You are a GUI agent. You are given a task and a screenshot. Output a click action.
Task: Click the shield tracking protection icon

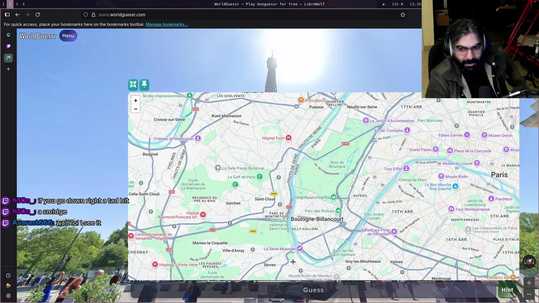85,15
